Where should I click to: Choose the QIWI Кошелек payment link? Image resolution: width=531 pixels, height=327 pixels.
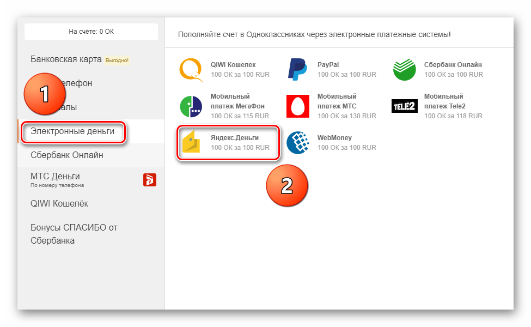(x=233, y=65)
